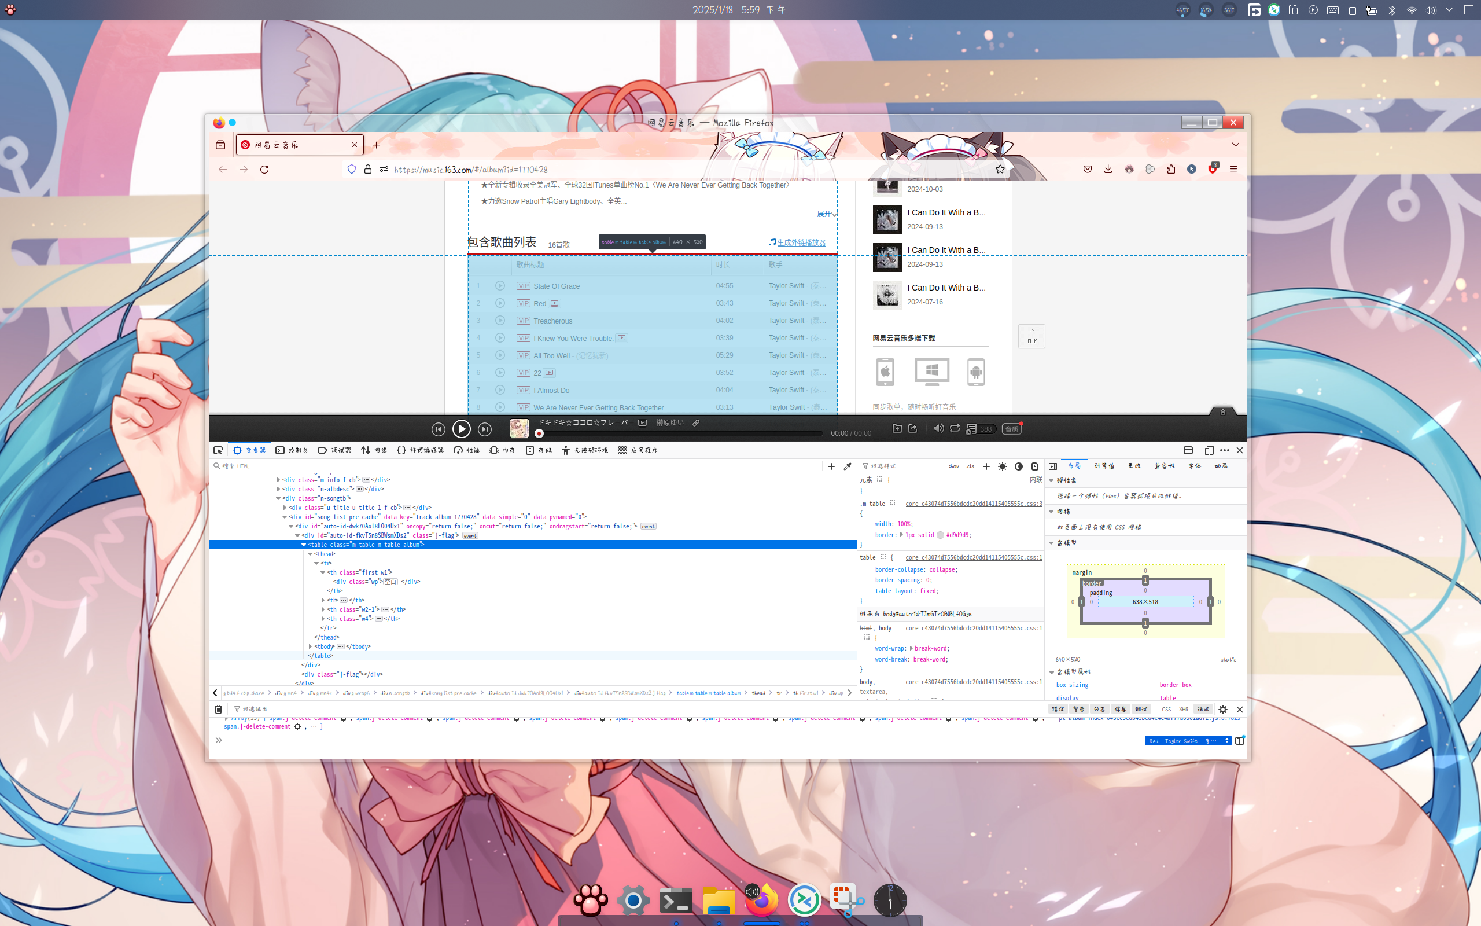This screenshot has width=1481, height=926.
Task: Click the eyedropper color picker icon
Action: (x=848, y=466)
